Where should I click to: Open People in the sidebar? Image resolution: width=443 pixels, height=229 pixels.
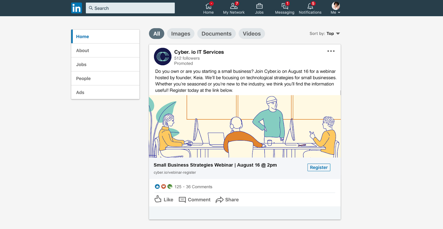105,79
